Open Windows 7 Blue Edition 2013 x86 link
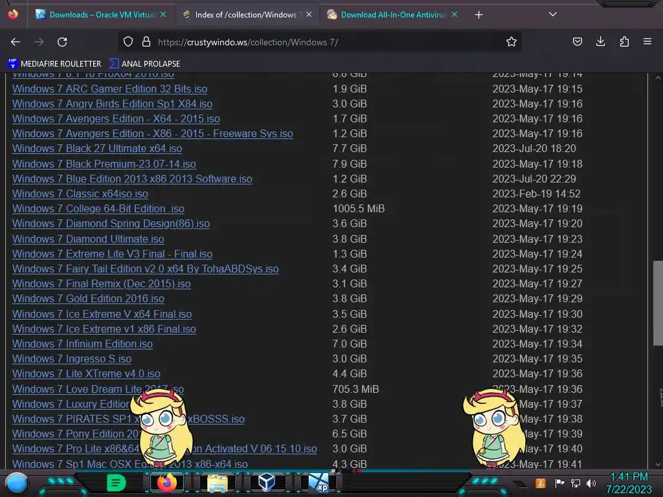Image resolution: width=663 pixels, height=497 pixels. (x=132, y=179)
